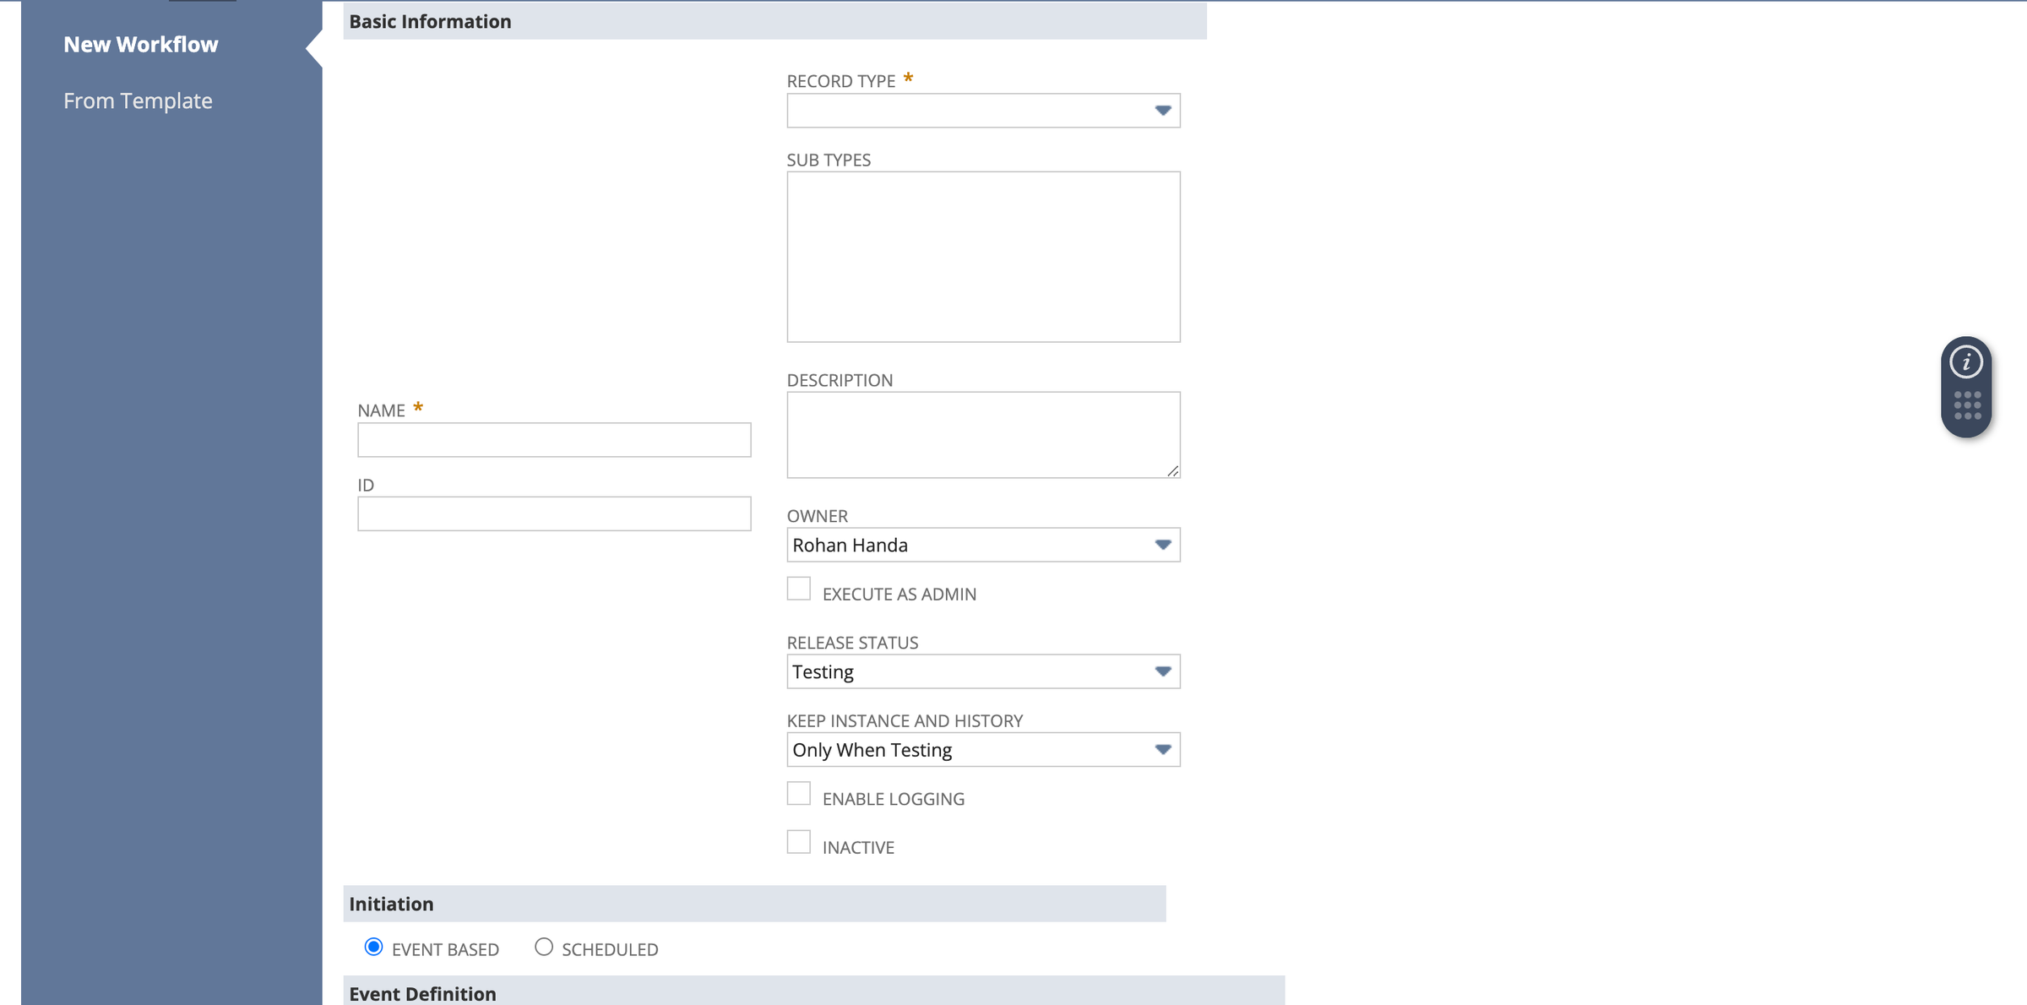2027x1005 pixels.
Task: Click into the Name input field
Action: 554,440
